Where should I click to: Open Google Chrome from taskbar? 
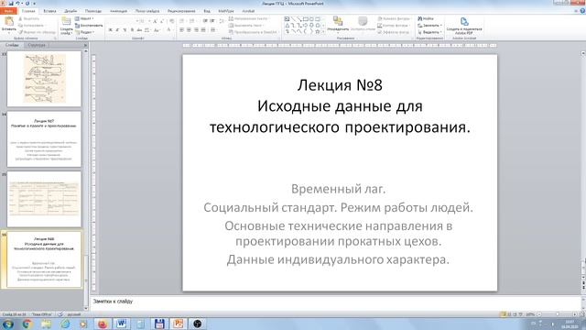pos(27,324)
